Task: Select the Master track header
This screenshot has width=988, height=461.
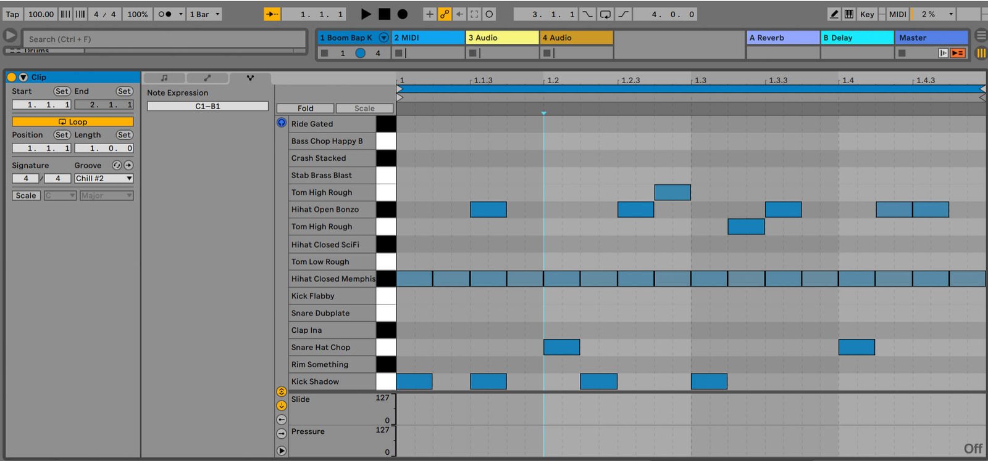Action: (x=932, y=38)
